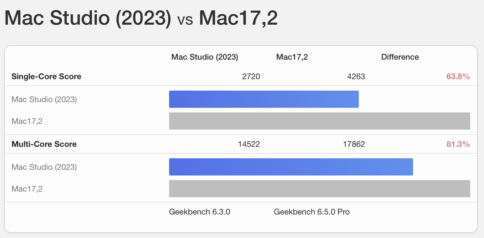Click the multi-core value 17862
Image resolution: width=484 pixels, height=238 pixels.
354,144
